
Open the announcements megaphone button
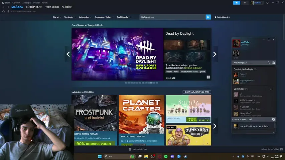(237, 3)
